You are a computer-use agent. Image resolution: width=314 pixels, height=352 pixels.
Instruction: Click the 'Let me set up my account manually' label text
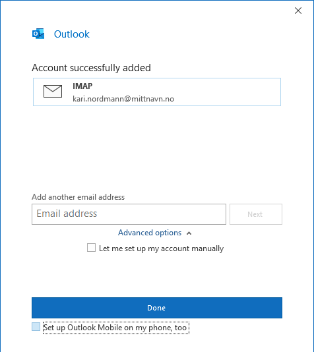click(x=161, y=249)
